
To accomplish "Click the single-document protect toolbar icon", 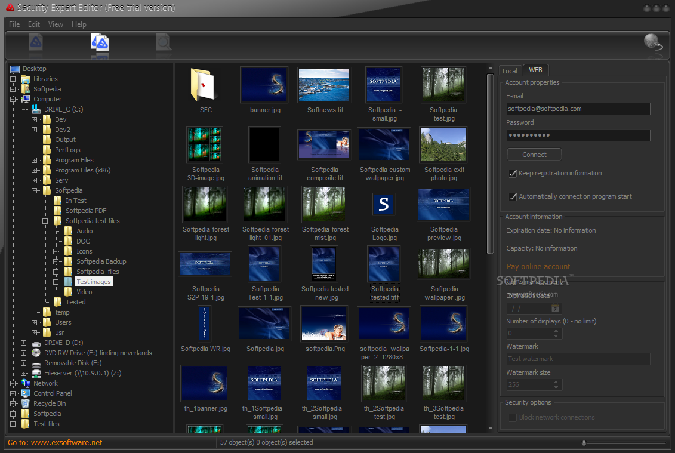I will (36, 42).
